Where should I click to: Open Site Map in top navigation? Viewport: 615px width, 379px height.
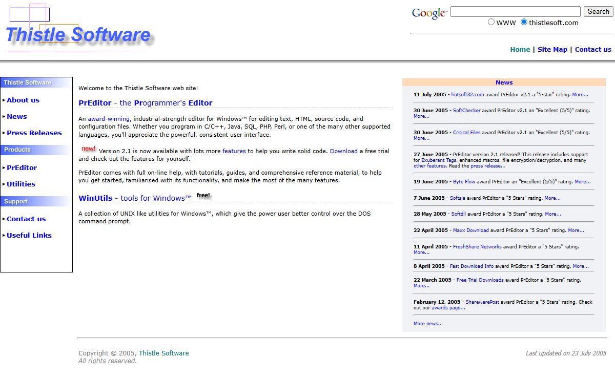pos(552,50)
